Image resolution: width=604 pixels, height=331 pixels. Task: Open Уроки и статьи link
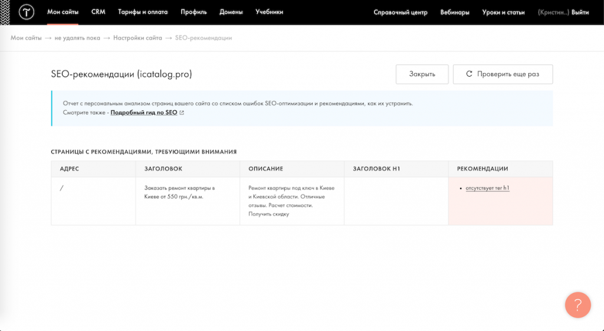[x=503, y=12]
